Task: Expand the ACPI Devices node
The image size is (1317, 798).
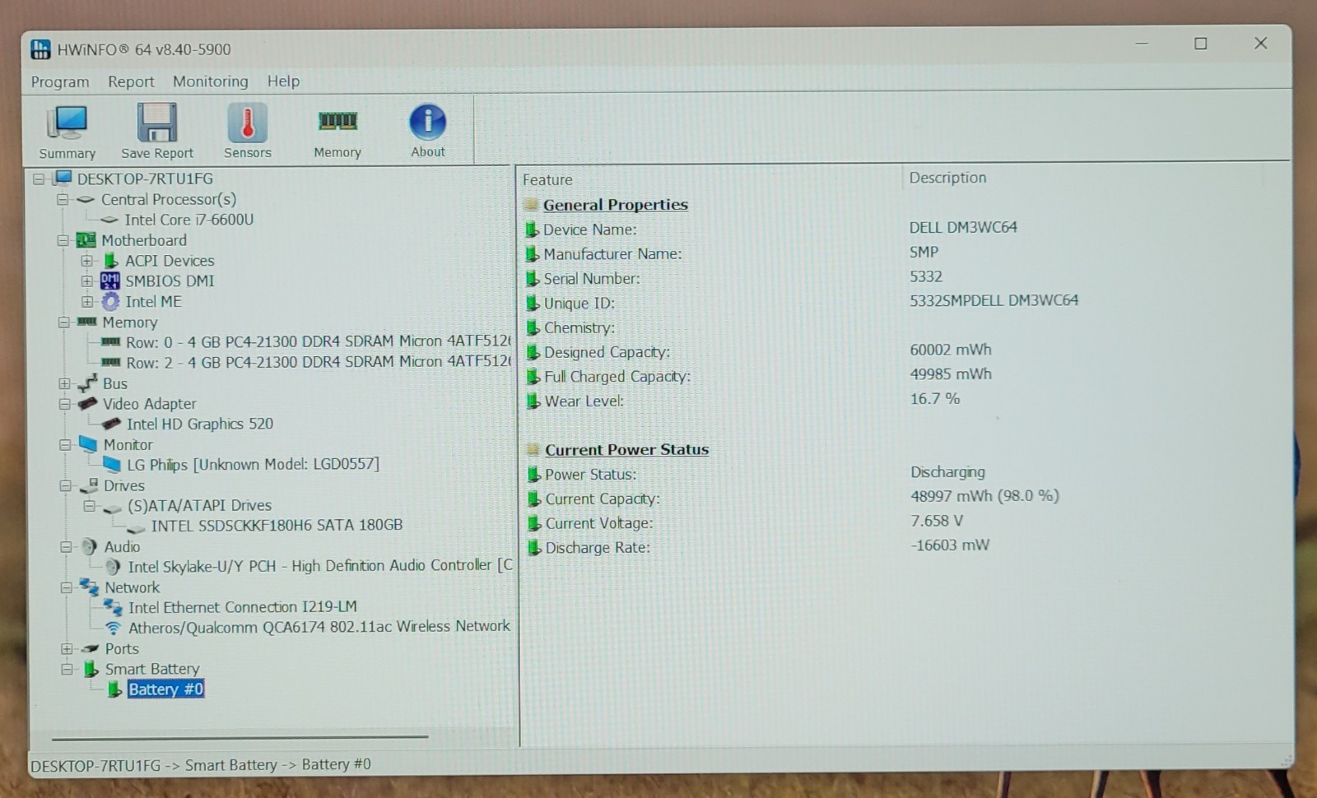Action: pyautogui.click(x=86, y=261)
